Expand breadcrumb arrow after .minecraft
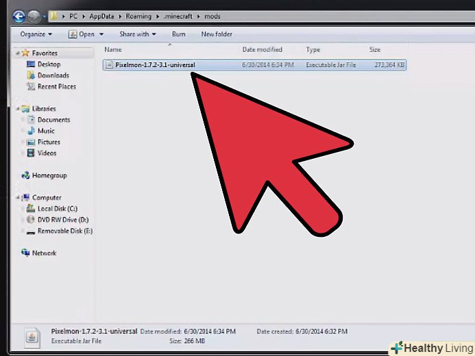Image resolution: width=475 pixels, height=356 pixels. pyautogui.click(x=198, y=16)
